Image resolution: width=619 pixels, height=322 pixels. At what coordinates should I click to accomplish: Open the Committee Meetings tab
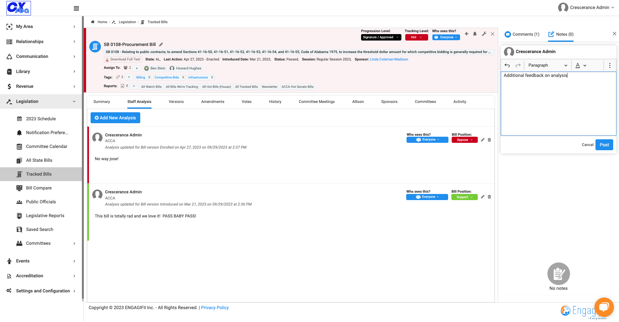click(x=317, y=102)
